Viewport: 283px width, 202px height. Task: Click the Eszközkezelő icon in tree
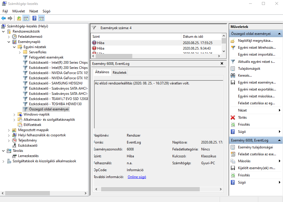14,146
